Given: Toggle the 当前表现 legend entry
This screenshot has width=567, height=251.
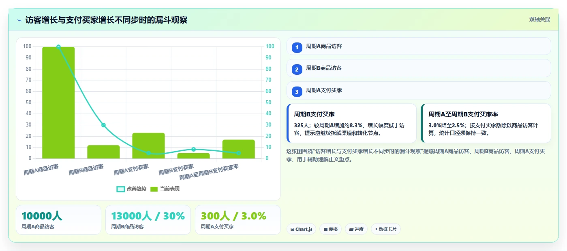Looking at the screenshot, I should (x=165, y=189).
